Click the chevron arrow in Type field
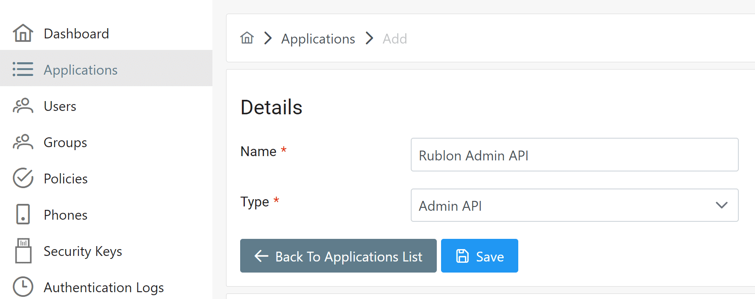Screen dimensions: 755x299 pos(721,206)
